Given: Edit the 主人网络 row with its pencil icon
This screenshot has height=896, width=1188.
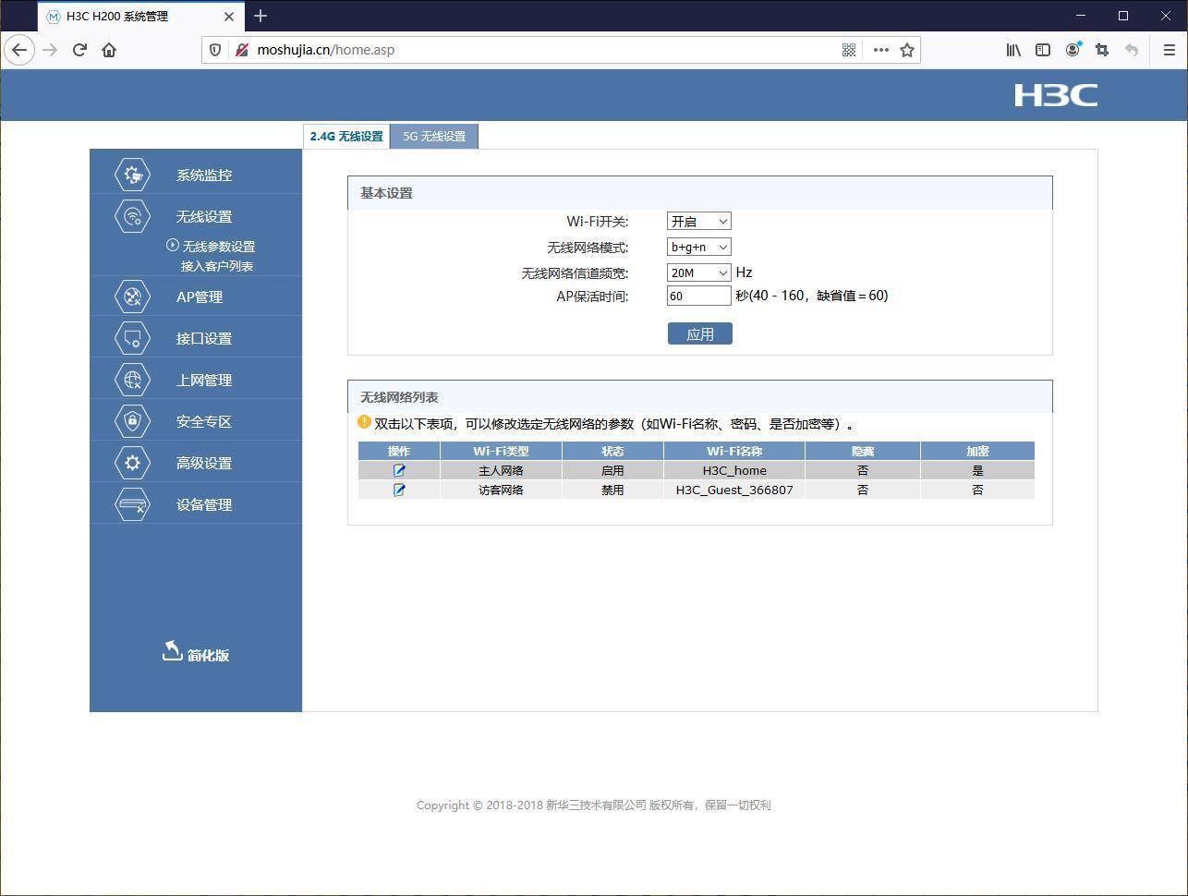Looking at the screenshot, I should pyautogui.click(x=399, y=470).
